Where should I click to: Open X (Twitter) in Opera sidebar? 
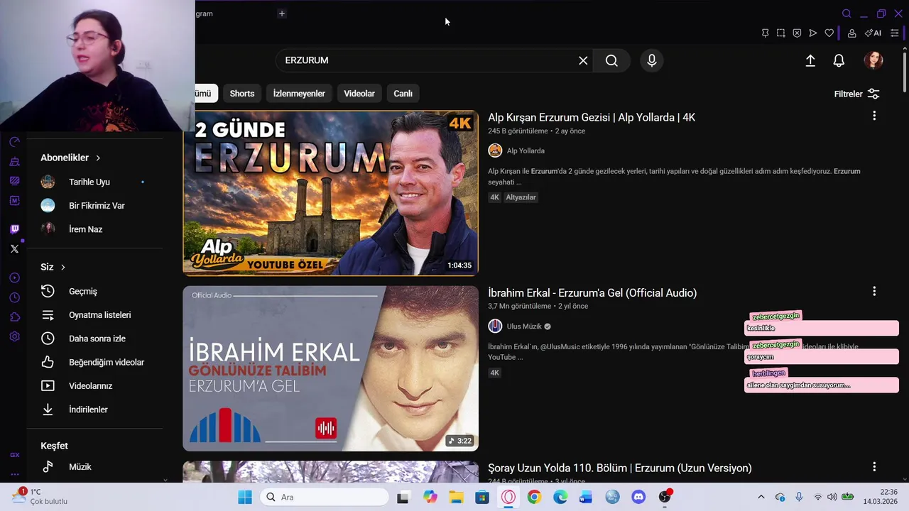pos(14,248)
